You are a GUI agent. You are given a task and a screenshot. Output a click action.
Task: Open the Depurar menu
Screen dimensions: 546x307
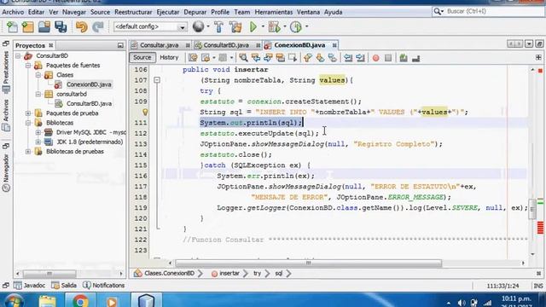195,12
